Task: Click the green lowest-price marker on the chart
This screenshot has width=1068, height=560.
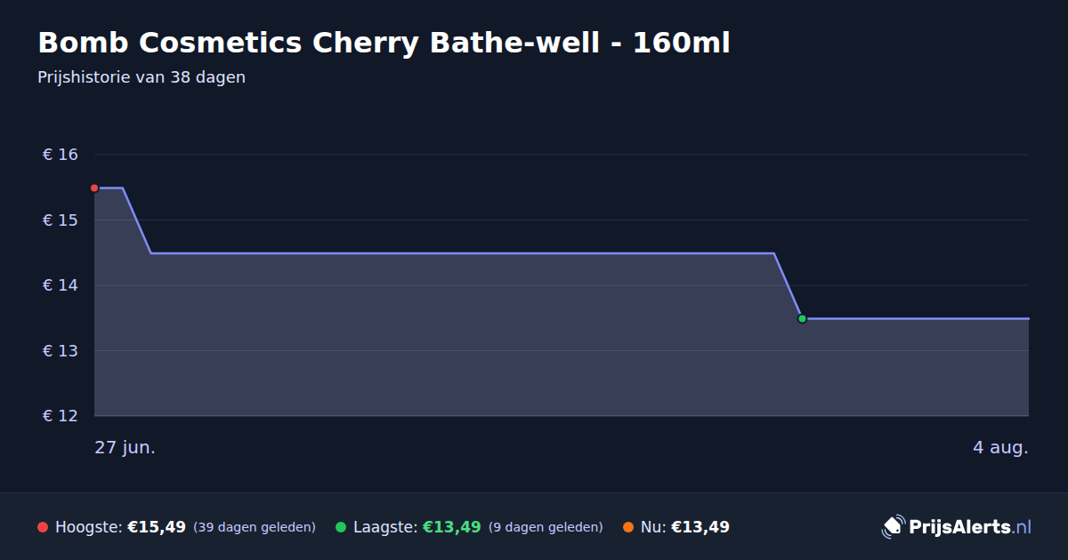Action: (802, 318)
